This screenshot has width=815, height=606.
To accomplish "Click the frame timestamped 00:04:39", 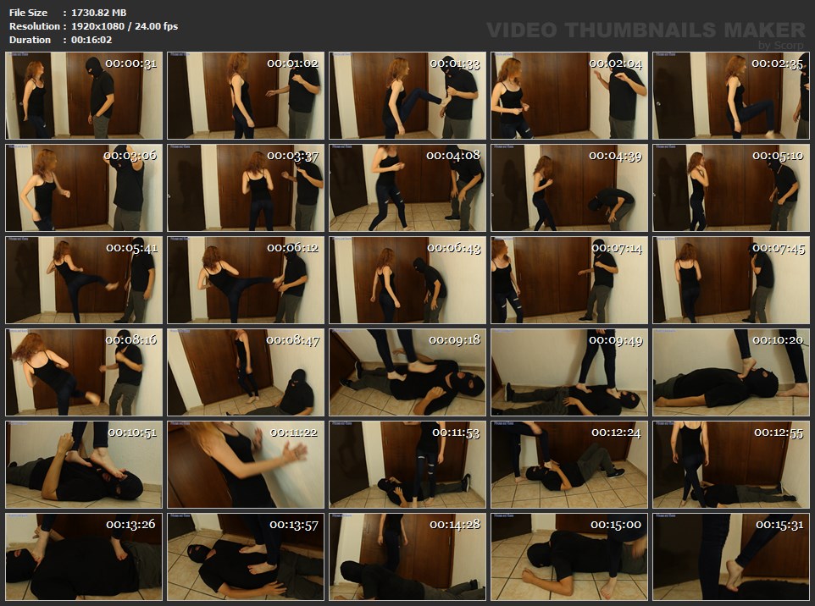I will tap(569, 188).
